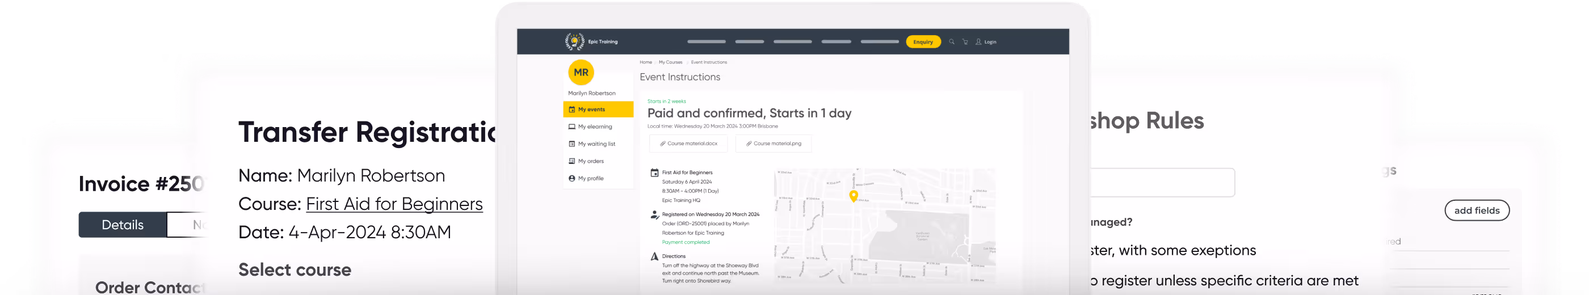Click the Local time Wednesday 20 March text

point(712,127)
